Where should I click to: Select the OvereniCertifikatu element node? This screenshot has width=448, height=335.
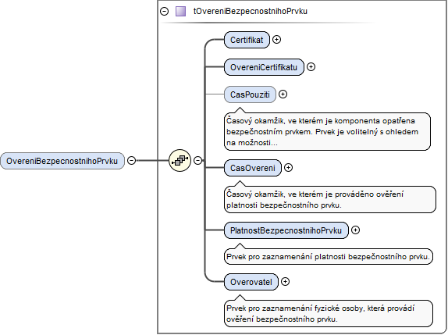(x=264, y=67)
